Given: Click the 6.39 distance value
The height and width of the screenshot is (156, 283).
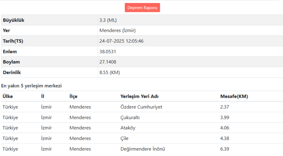Looking at the screenshot, I should pos(225,149).
